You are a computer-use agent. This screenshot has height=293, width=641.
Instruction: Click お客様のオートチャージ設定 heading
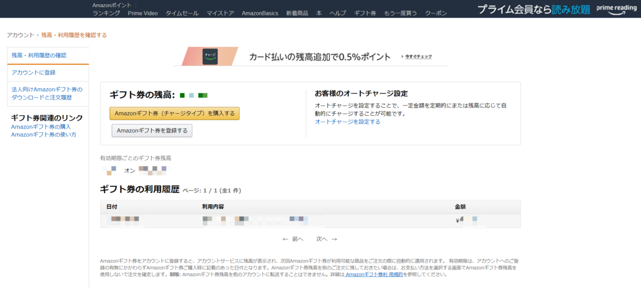361,93
